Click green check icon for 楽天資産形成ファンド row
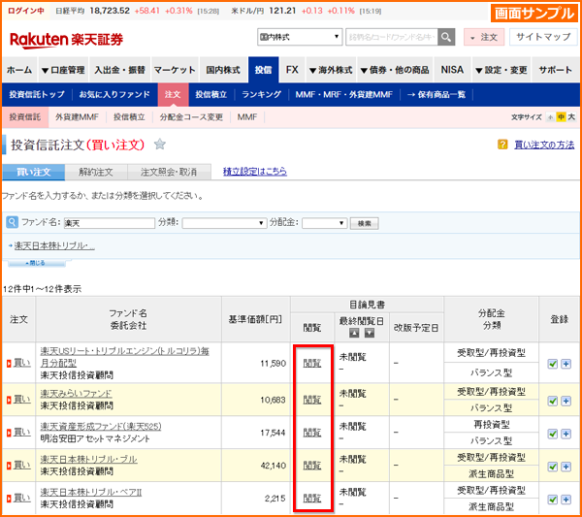 (553, 434)
